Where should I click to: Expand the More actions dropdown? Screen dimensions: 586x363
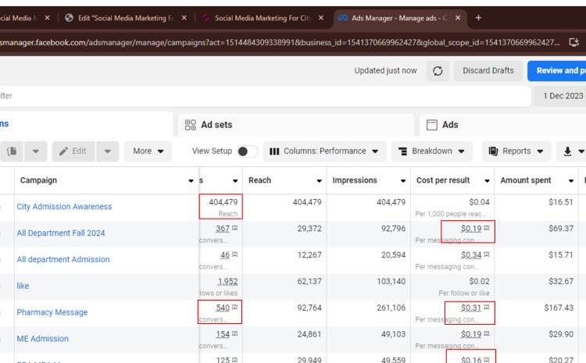[x=148, y=151]
